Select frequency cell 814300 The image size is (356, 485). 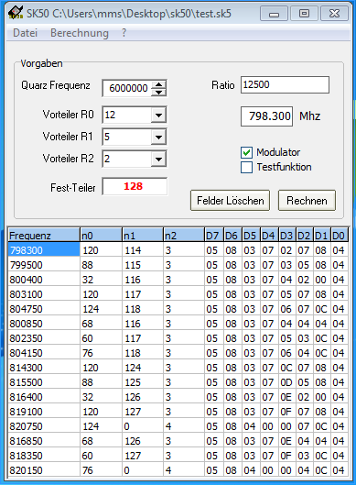point(44,368)
